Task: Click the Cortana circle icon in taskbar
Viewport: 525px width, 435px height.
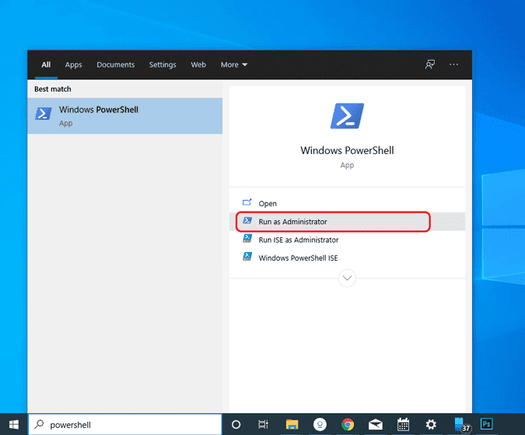Action: coord(236,425)
